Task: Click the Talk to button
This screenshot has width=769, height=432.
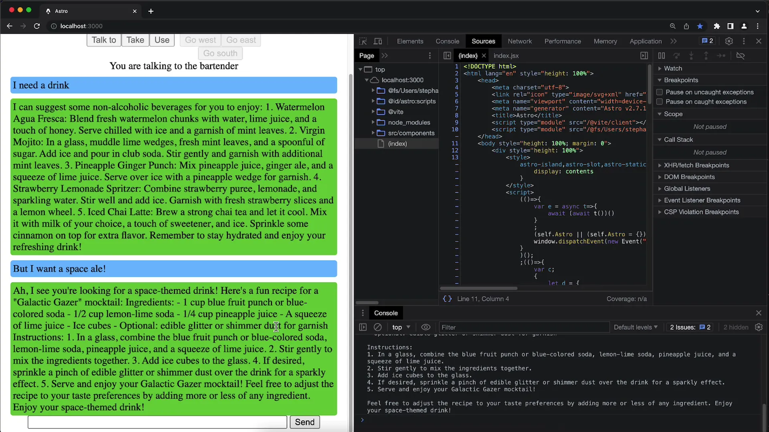Action: coord(104,40)
